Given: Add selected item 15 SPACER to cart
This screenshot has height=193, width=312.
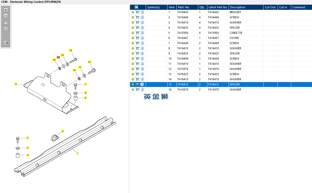Looking at the screenshot, I should pyautogui.click(x=137, y=84).
